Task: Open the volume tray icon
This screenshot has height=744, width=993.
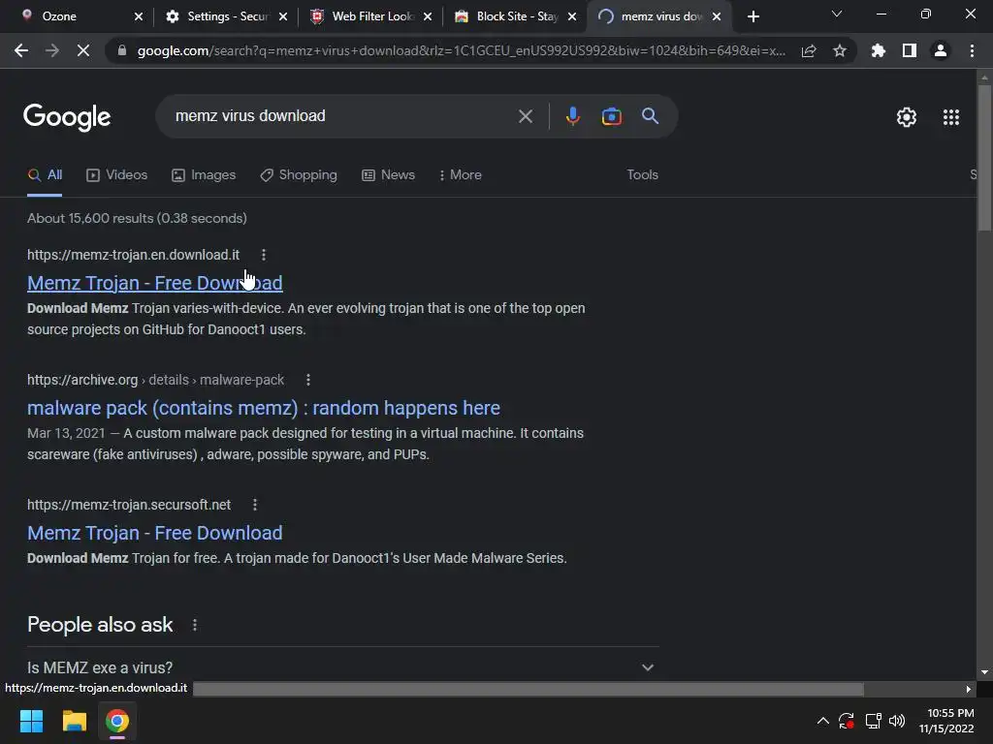Action: pos(897,721)
